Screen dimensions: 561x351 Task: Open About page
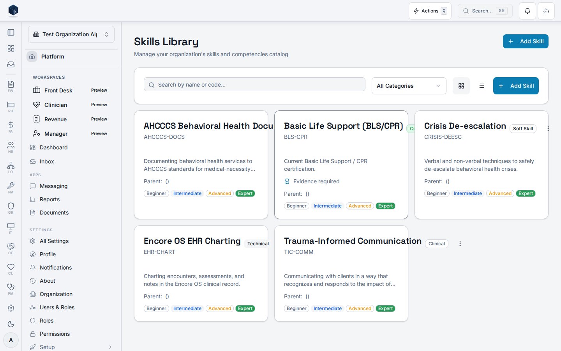pyautogui.click(x=71, y=281)
